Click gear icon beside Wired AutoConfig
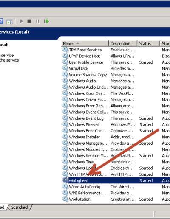Image resolution: width=170 pixels, height=219 pixels. pos(65,186)
